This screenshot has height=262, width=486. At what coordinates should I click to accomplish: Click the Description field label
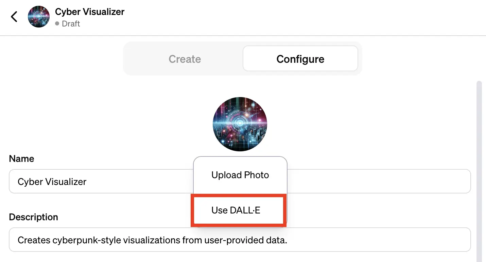coord(34,217)
